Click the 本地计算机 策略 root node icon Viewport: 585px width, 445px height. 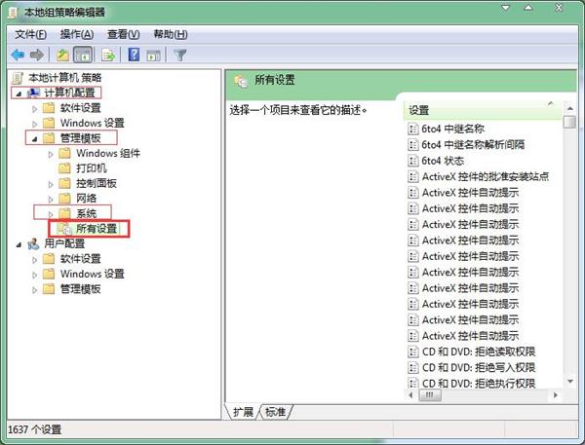point(18,78)
